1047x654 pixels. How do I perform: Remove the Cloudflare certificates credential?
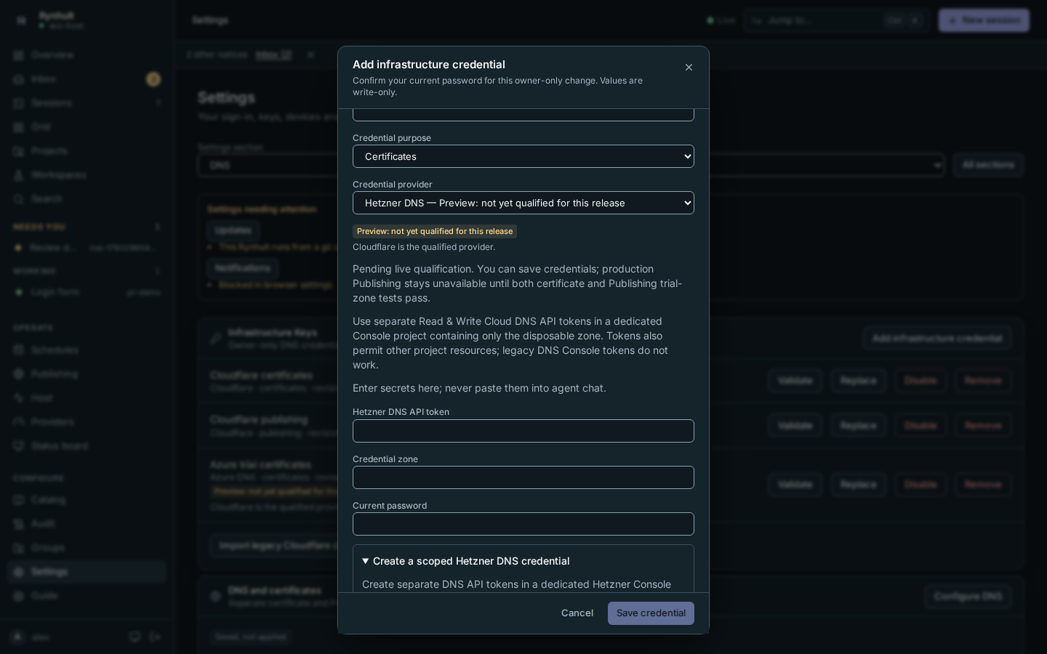(983, 381)
